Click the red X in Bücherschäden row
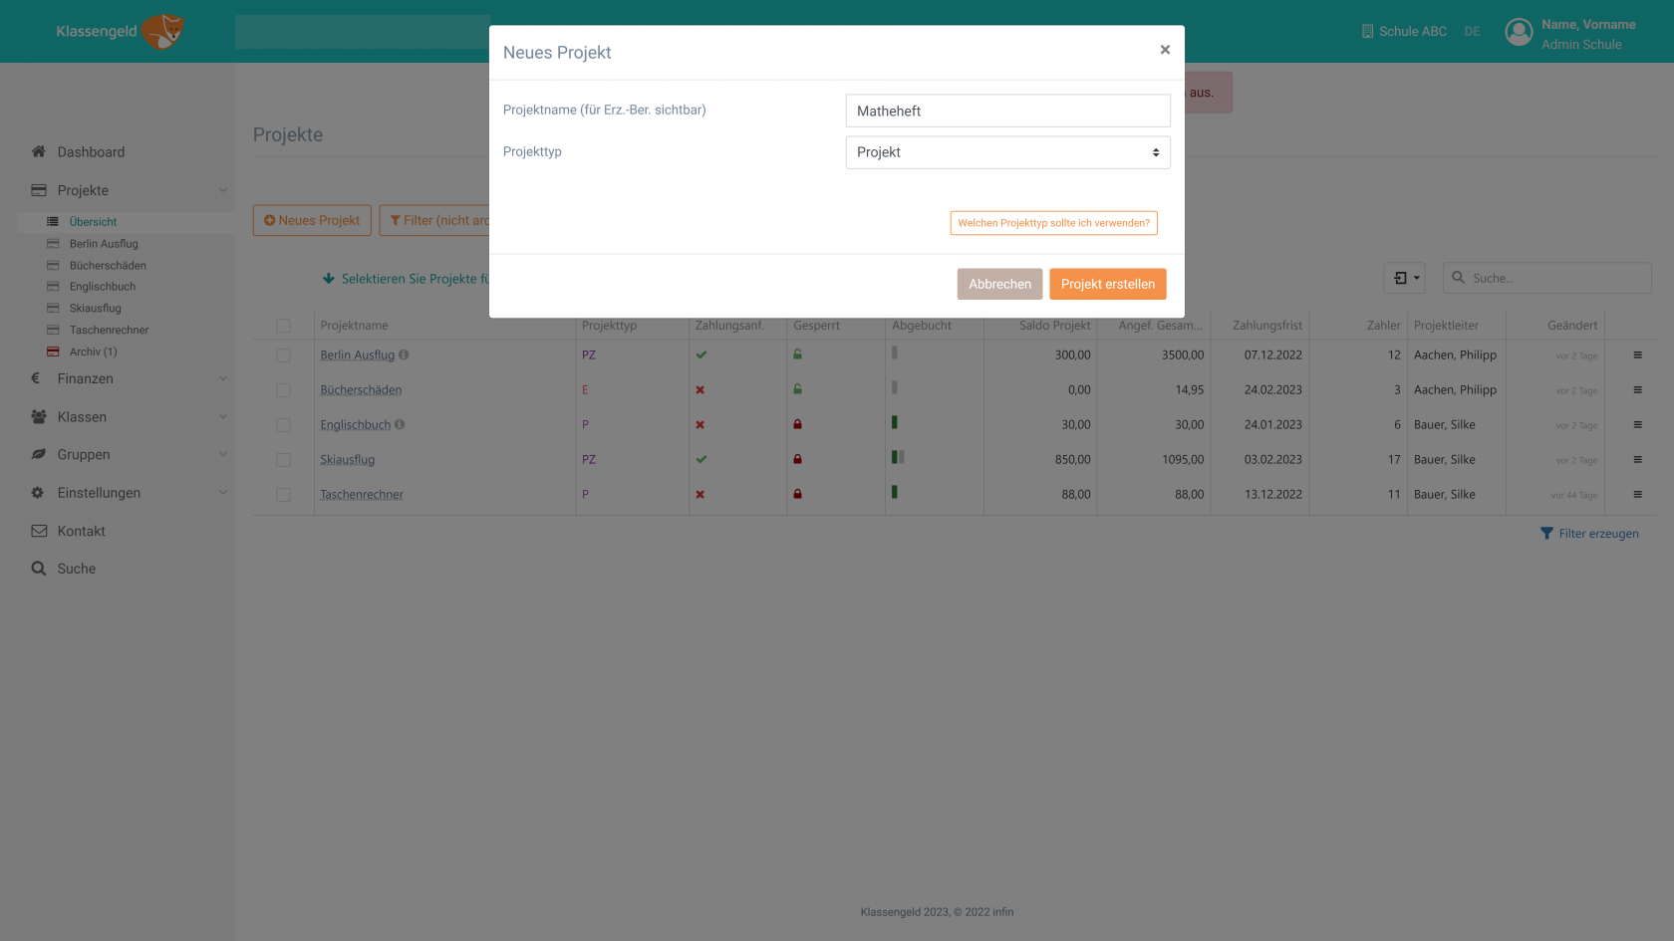The width and height of the screenshot is (1674, 941). coord(700,390)
